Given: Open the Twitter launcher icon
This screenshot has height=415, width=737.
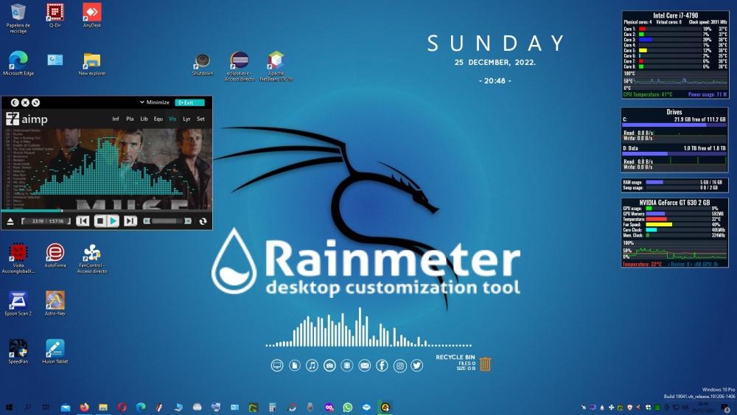Looking at the screenshot, I should [417, 365].
